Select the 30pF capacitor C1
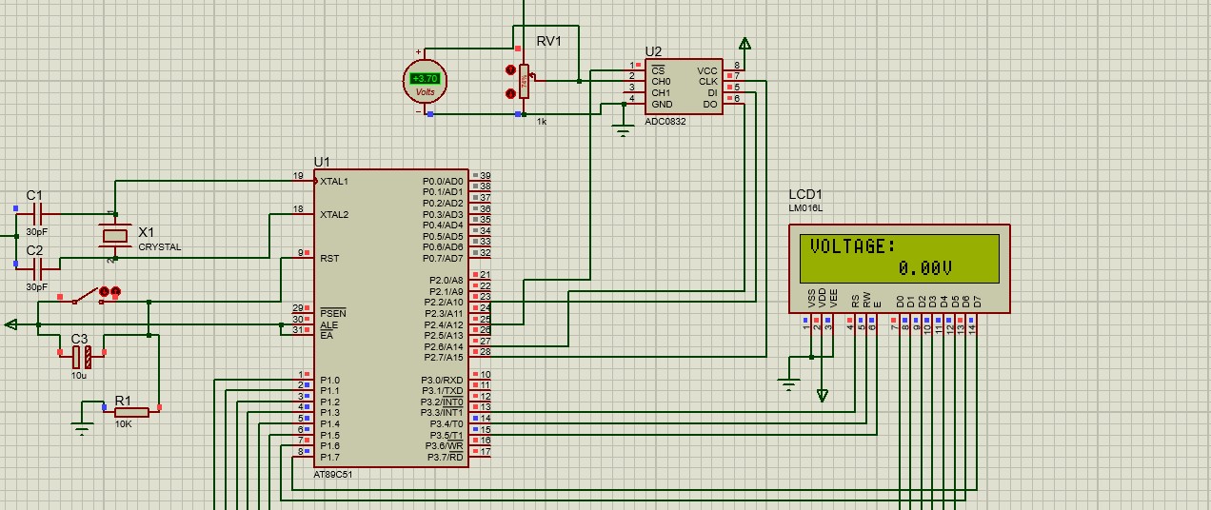Screen dimensions: 1211x510 [36, 215]
